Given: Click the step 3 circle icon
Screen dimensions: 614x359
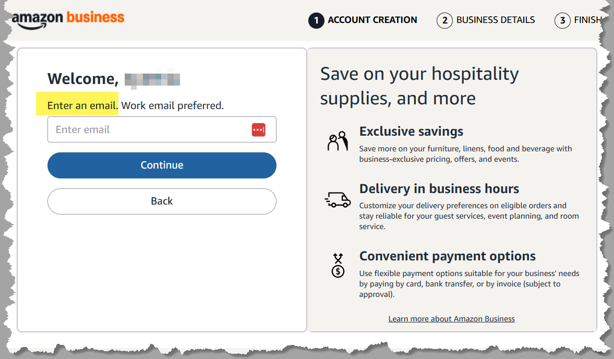Looking at the screenshot, I should coord(562,20).
